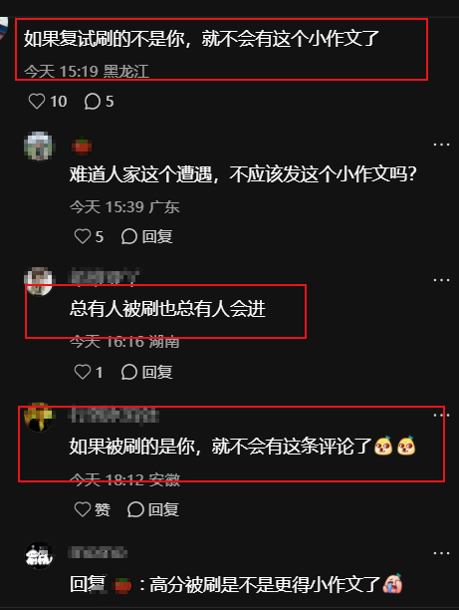Open the more options menu on the tomato user's comment

(x=441, y=145)
